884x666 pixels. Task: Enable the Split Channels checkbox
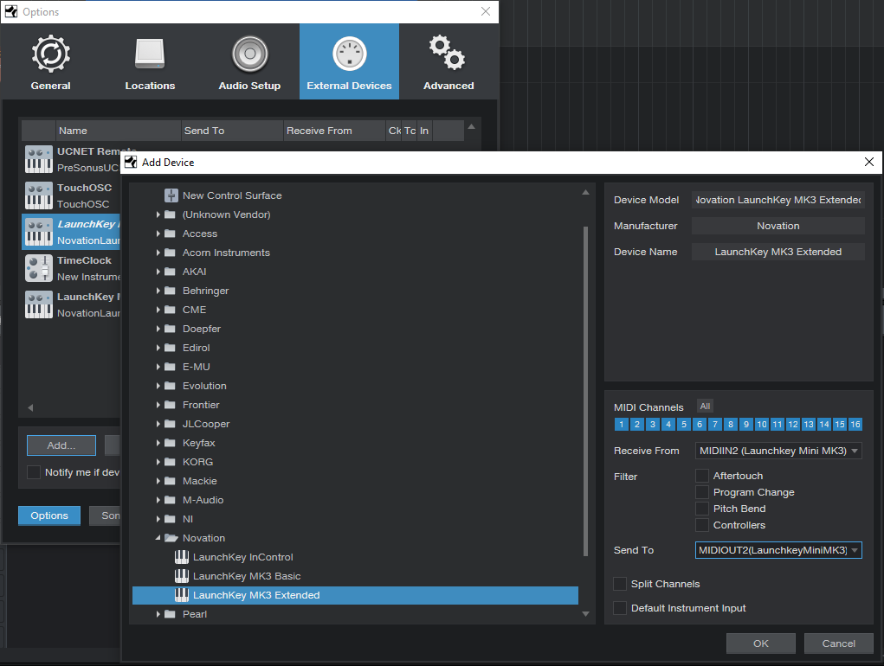620,584
